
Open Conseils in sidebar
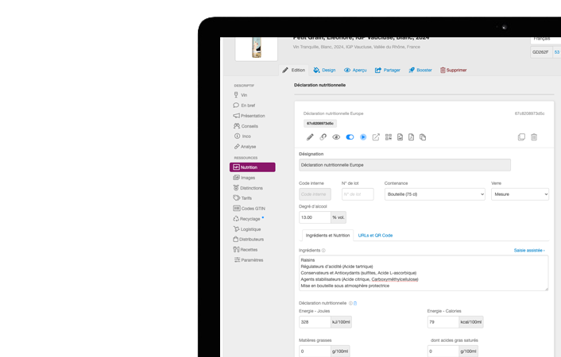tap(246, 126)
